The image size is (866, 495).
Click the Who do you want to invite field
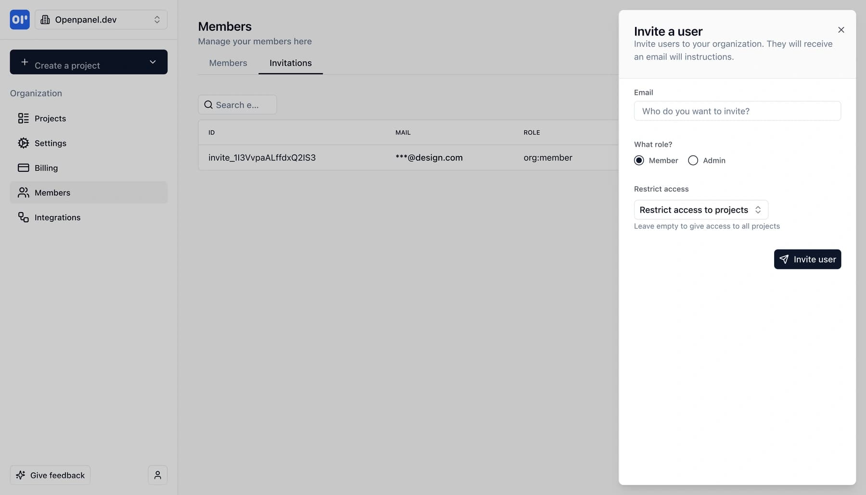(x=737, y=111)
